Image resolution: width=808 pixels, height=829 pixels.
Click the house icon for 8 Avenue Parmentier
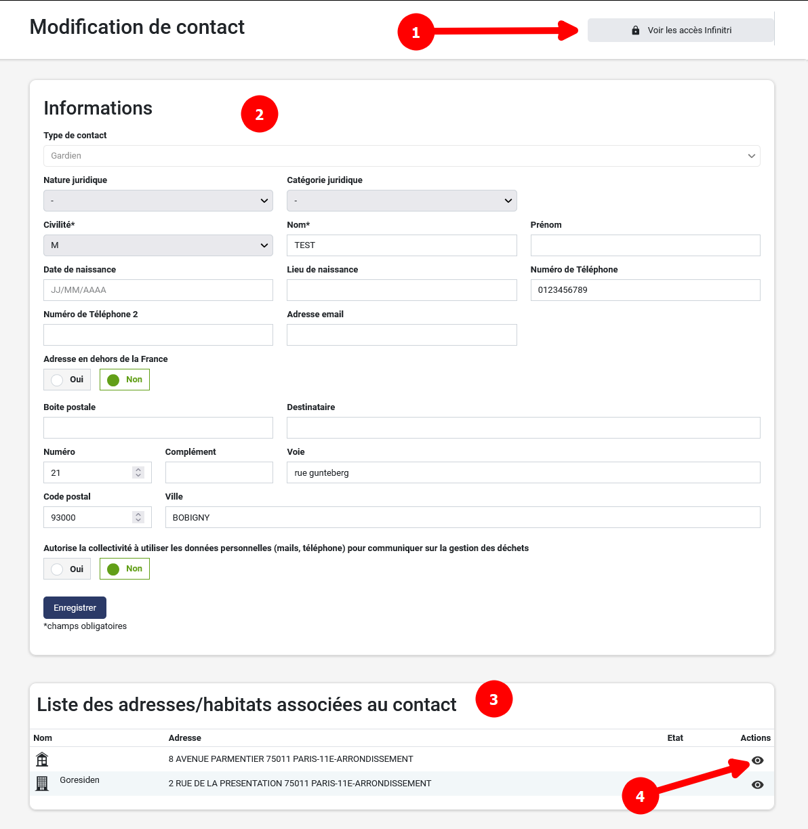(42, 759)
